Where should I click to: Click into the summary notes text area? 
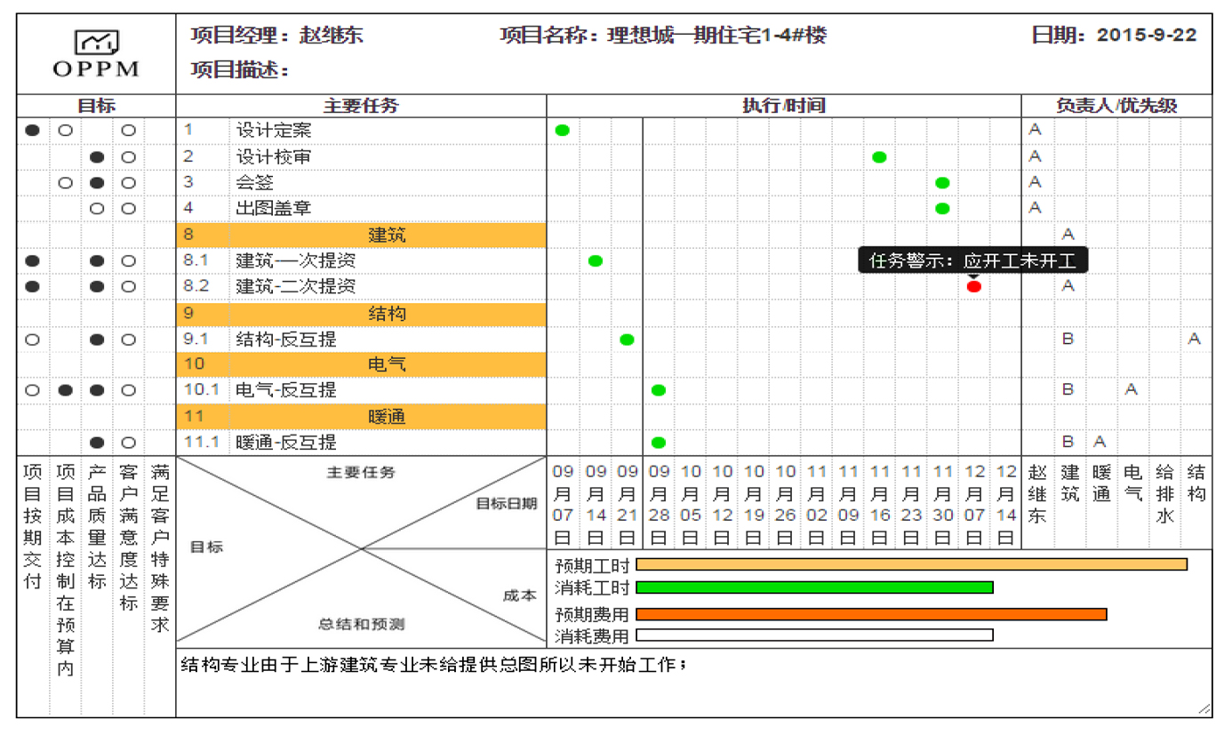point(693,684)
